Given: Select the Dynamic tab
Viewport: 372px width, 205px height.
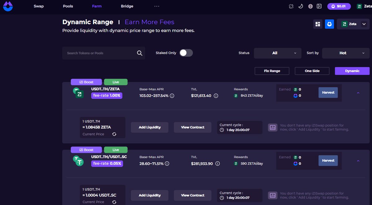Looking at the screenshot, I should pyautogui.click(x=352, y=71).
